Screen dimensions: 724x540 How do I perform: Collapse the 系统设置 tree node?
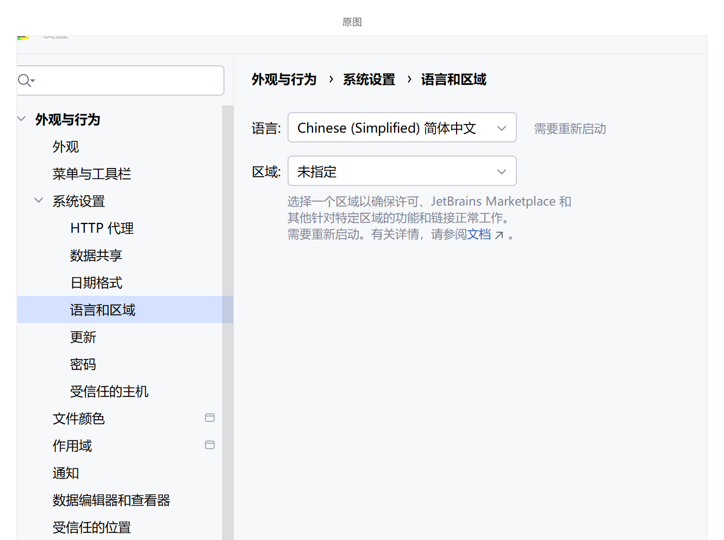[x=39, y=200]
